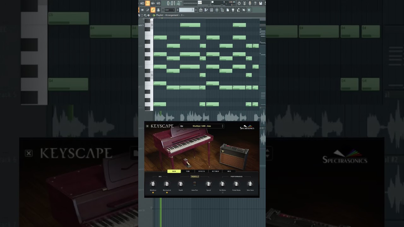Open the Wurlitzer 140B - Amp preset menu
404x227 pixels.
(x=202, y=126)
